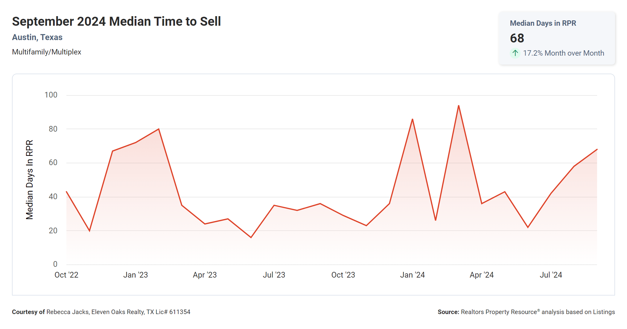Click the 'Apr '23' x-axis label
627x329 pixels.
pyautogui.click(x=205, y=275)
